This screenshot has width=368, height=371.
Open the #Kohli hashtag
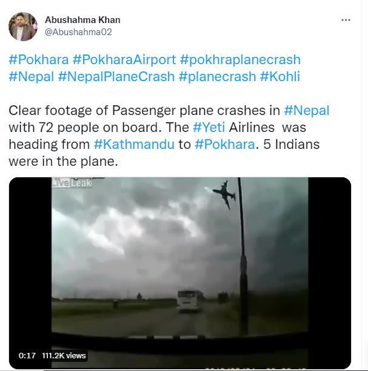[280, 77]
